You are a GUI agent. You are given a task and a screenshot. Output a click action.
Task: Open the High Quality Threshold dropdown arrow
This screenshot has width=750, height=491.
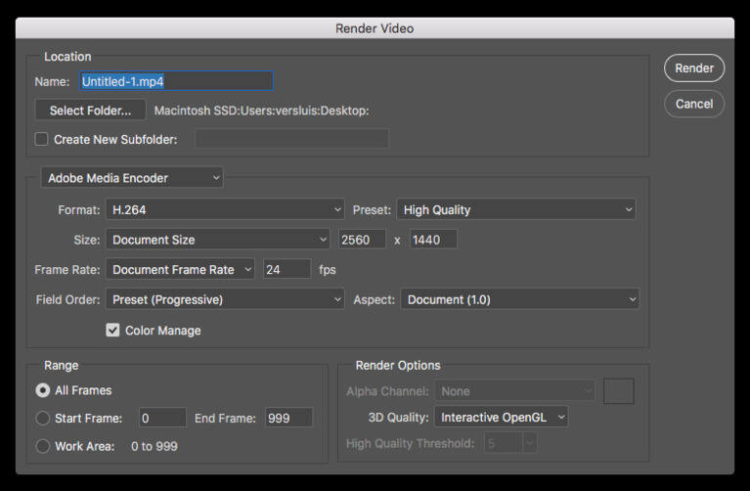(529, 444)
